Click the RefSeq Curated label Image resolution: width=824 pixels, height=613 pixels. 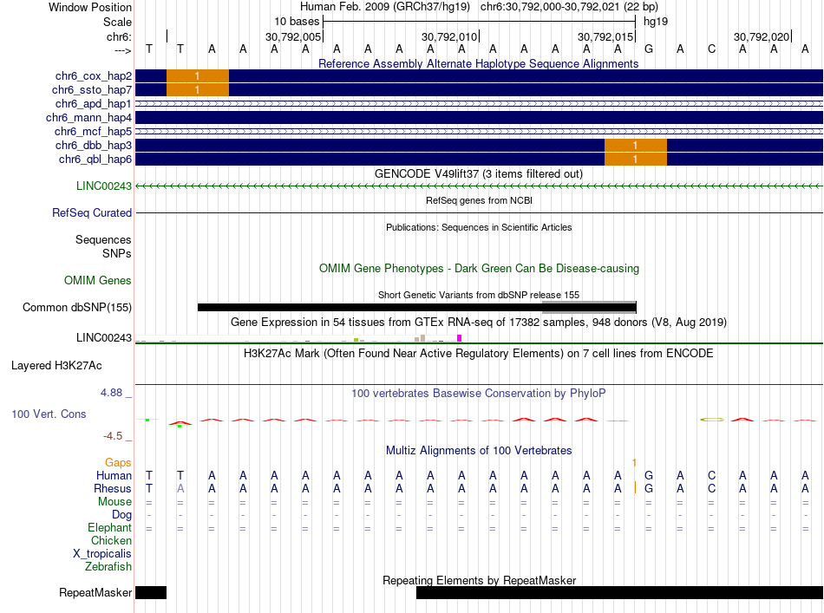(x=92, y=212)
